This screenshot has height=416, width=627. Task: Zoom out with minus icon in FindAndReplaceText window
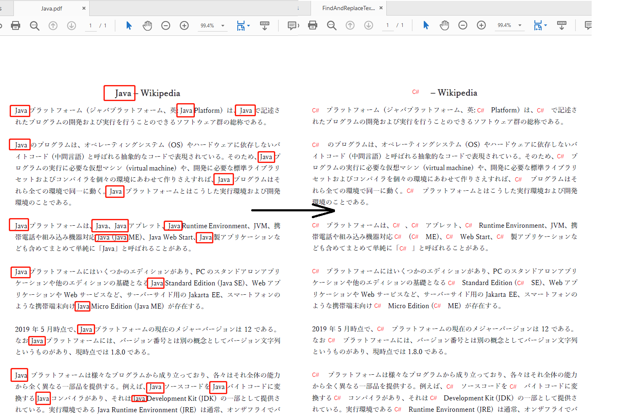tap(463, 25)
